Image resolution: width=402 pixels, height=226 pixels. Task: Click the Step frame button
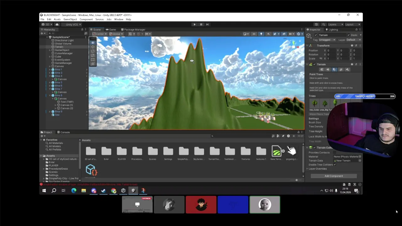(x=207, y=24)
